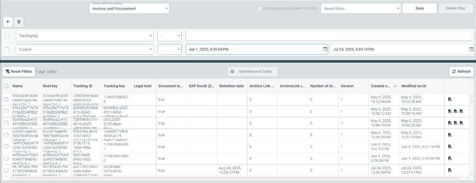
Task: Click sort arrow on Created on column
Action: coord(395,86)
